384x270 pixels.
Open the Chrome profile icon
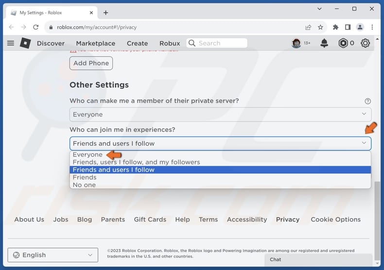click(x=360, y=27)
